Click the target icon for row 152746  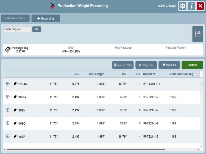click(8, 84)
